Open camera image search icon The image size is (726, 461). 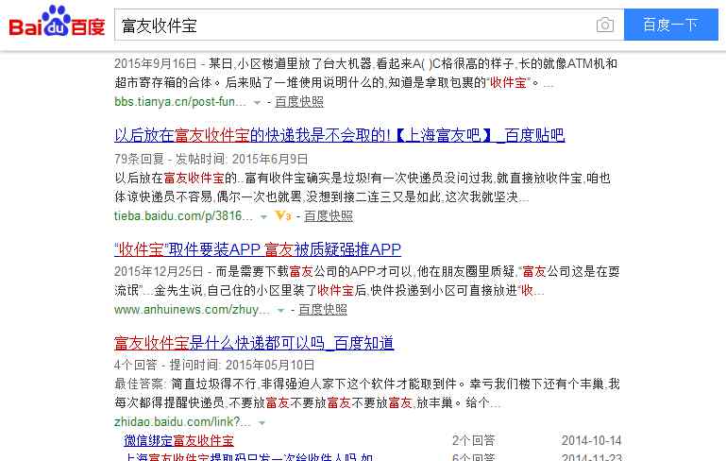pos(605,25)
